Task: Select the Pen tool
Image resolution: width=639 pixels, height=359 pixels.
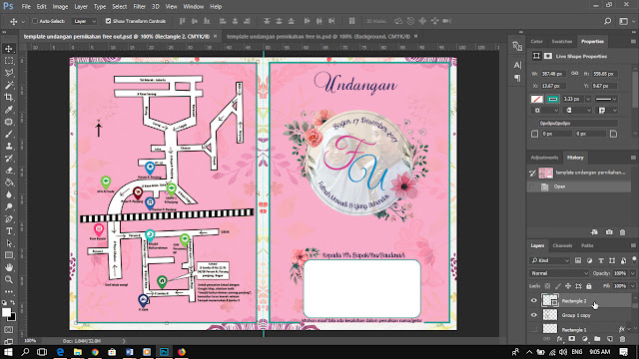Action: pyautogui.click(x=9, y=219)
